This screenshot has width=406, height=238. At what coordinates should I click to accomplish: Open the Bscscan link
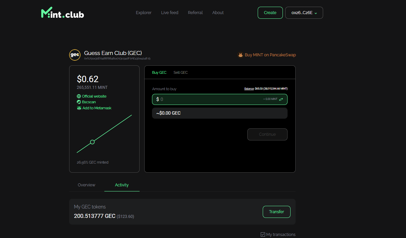pyautogui.click(x=89, y=102)
